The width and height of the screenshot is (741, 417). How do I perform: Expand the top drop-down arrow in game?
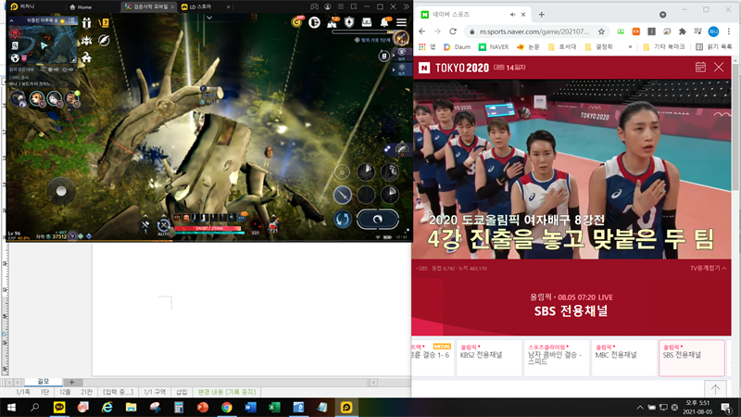click(209, 18)
